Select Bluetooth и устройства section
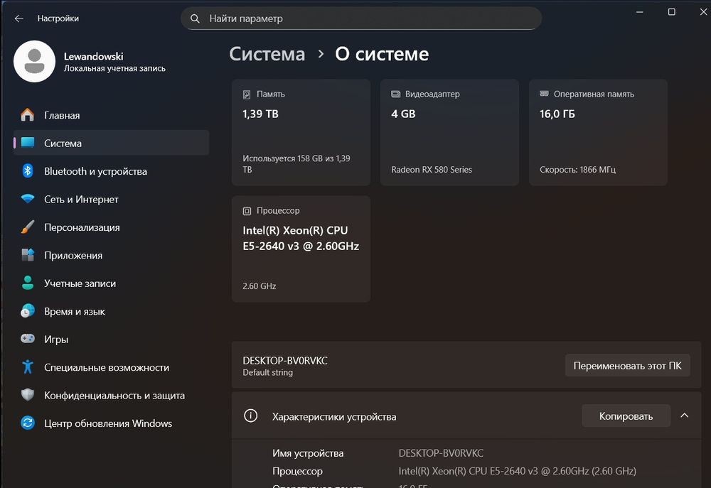Image resolution: width=711 pixels, height=488 pixels. pyautogui.click(x=111, y=170)
